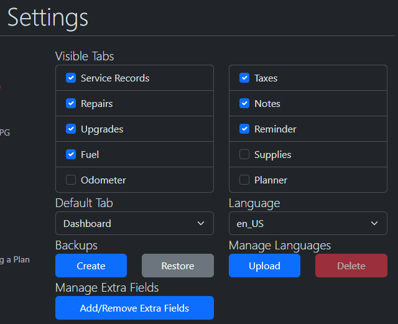Image resolution: width=398 pixels, height=324 pixels.
Task: Upload a language file
Action: [264, 266]
